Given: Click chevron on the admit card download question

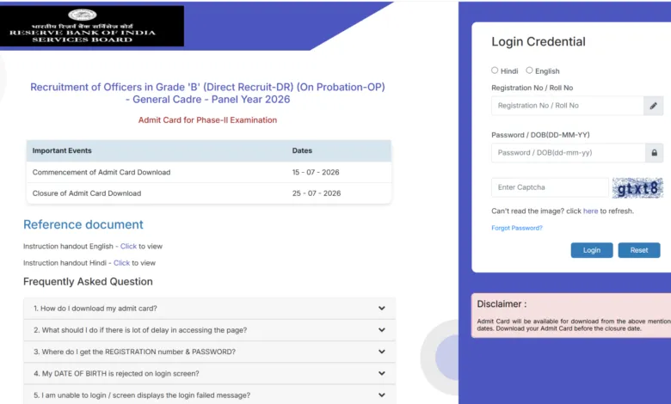Looking at the screenshot, I should [x=381, y=309].
